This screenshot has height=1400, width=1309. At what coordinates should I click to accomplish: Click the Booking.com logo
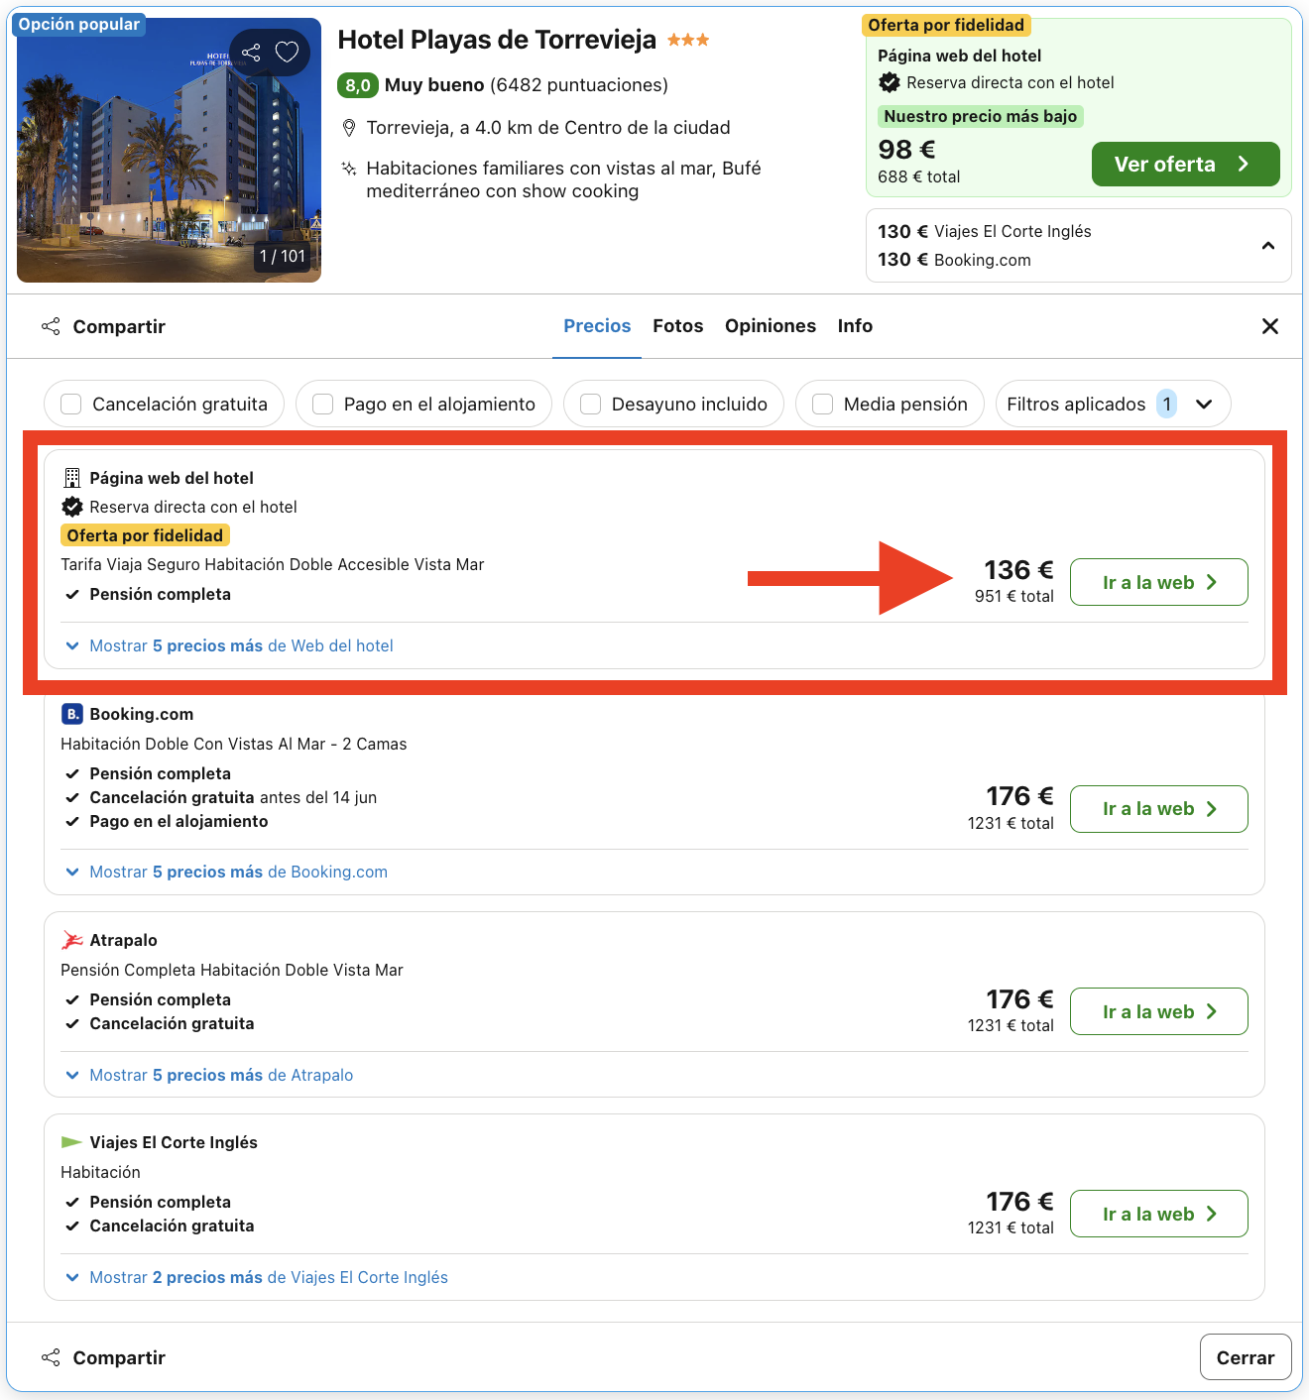coord(71,714)
